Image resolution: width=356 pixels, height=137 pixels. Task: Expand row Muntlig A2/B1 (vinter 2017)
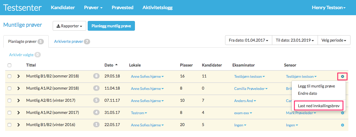coord(19,101)
